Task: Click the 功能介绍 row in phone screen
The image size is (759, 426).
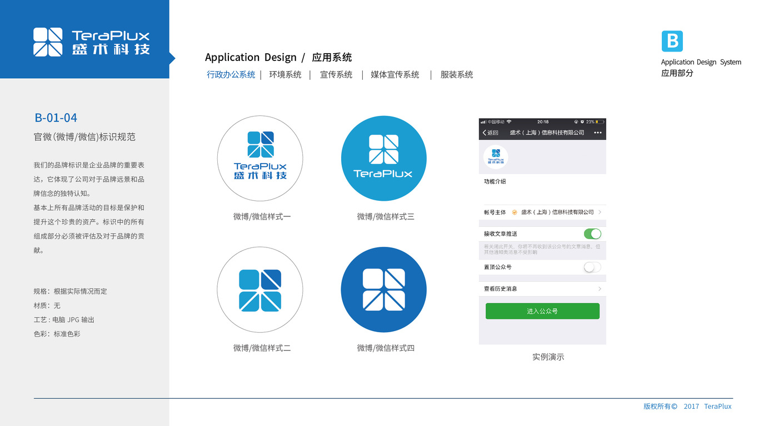Action: pos(542,189)
